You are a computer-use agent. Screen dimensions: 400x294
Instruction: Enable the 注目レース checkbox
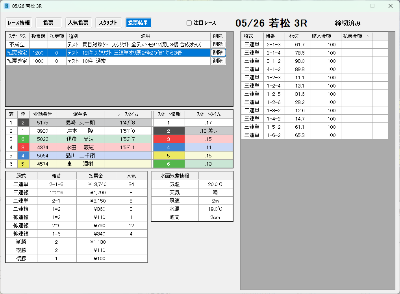coord(189,23)
